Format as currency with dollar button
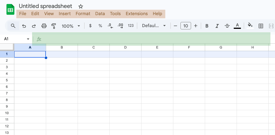 pyautogui.click(x=91, y=26)
